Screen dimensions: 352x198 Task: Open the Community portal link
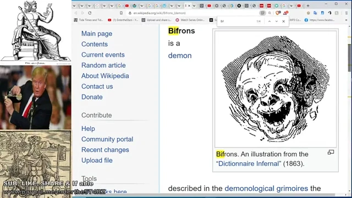(x=107, y=139)
